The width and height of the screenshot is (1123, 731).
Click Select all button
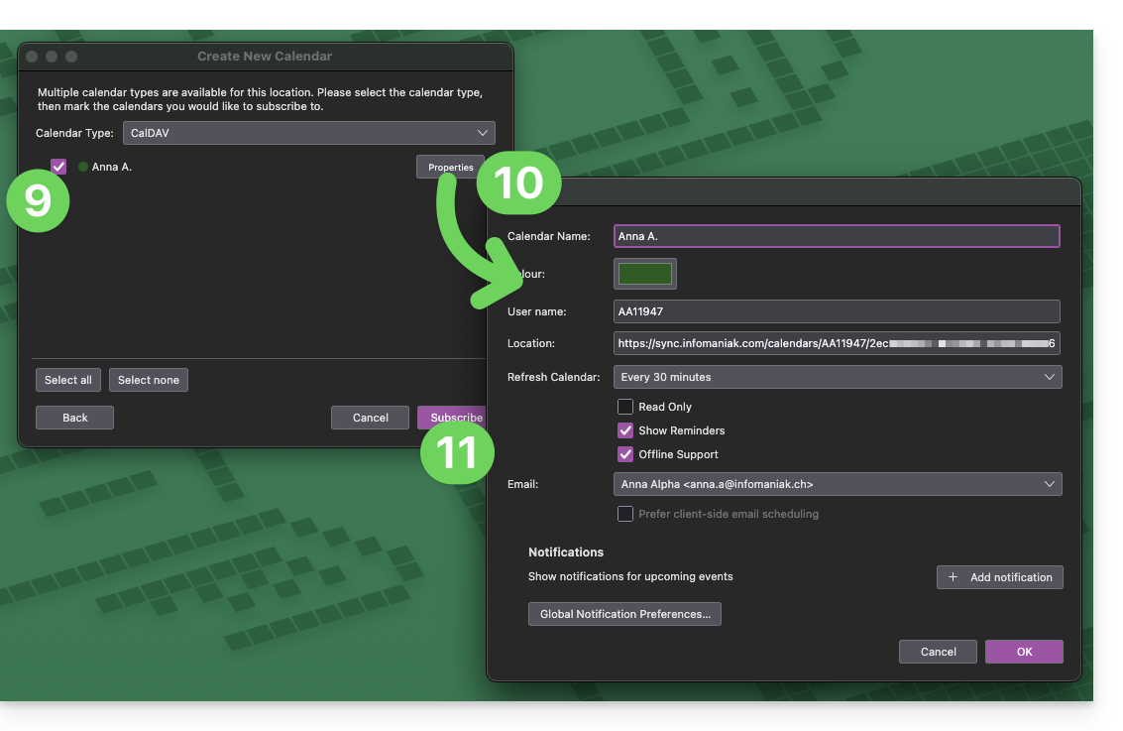click(x=68, y=380)
